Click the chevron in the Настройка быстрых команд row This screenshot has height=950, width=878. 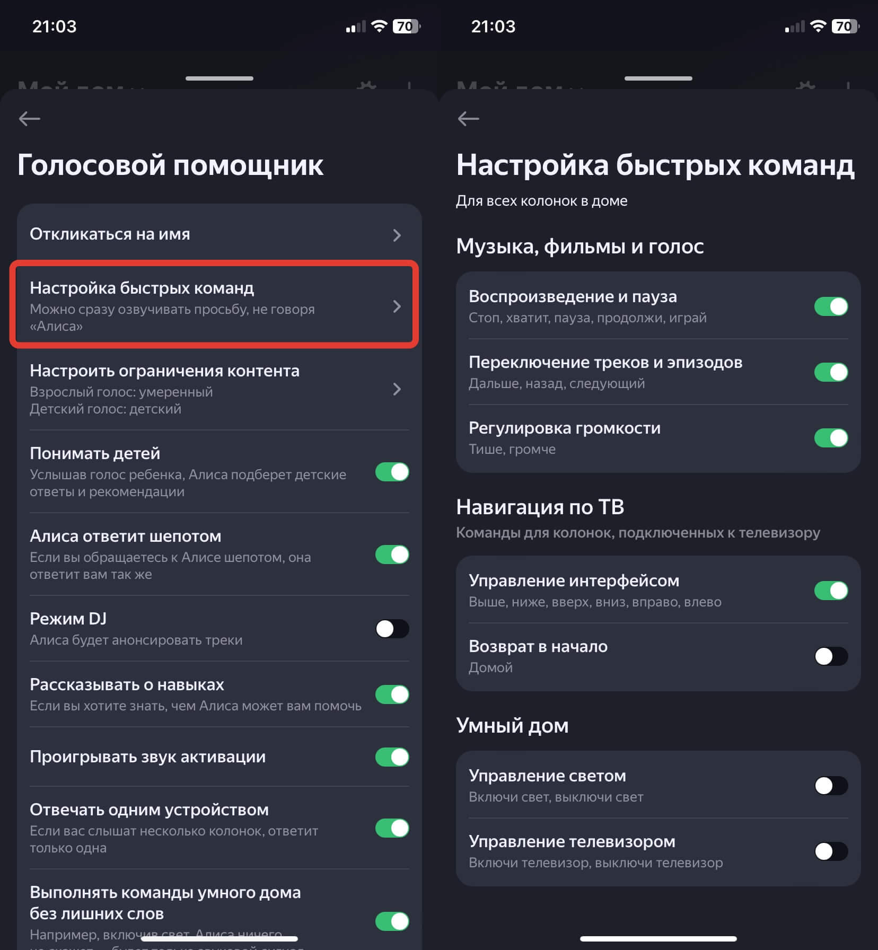click(397, 306)
